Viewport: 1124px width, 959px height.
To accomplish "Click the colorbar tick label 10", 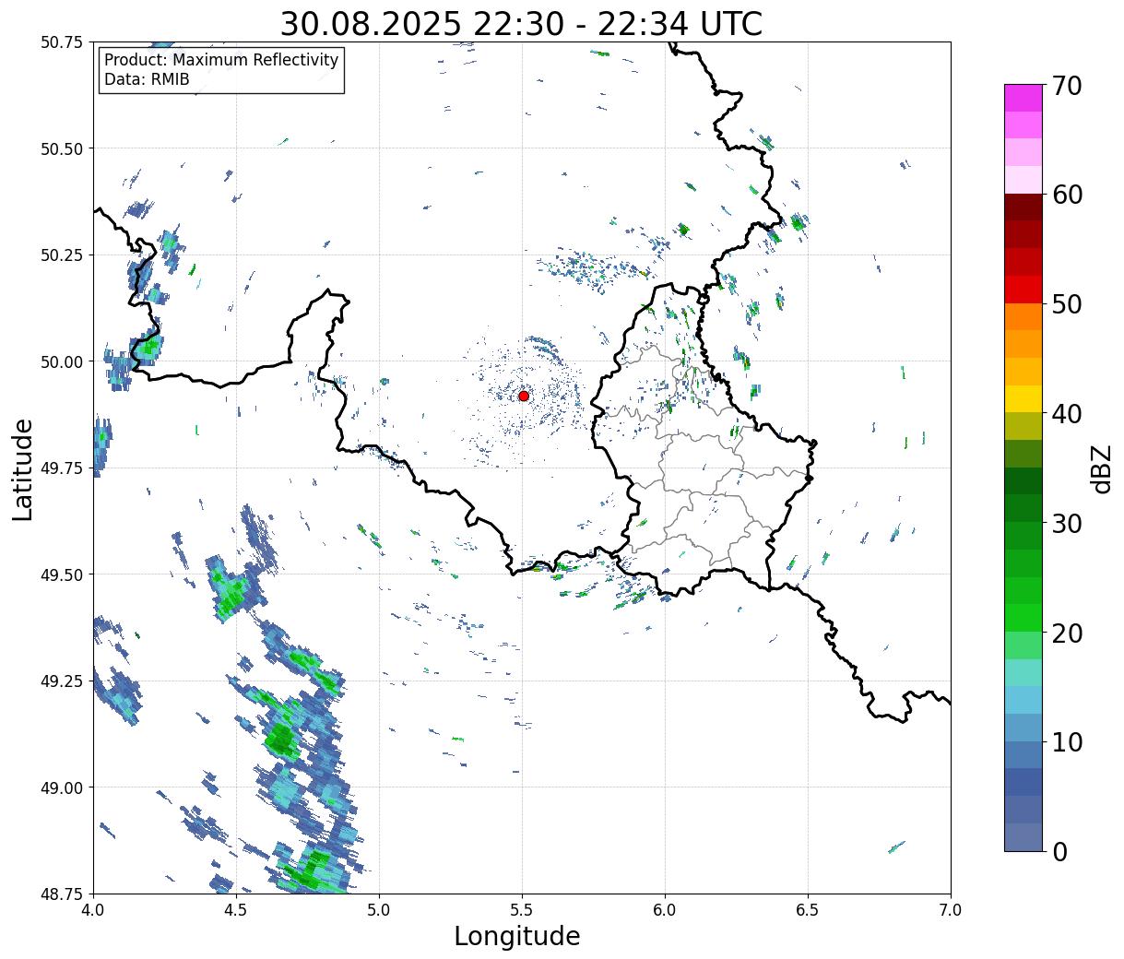I will (1066, 742).
